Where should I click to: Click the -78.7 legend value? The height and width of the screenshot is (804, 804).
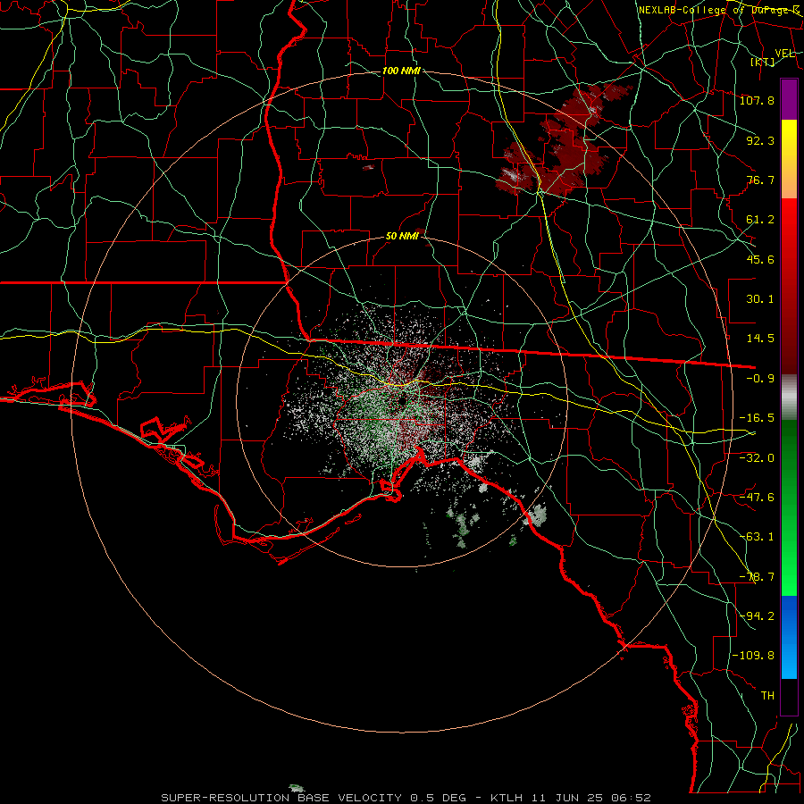click(x=757, y=577)
